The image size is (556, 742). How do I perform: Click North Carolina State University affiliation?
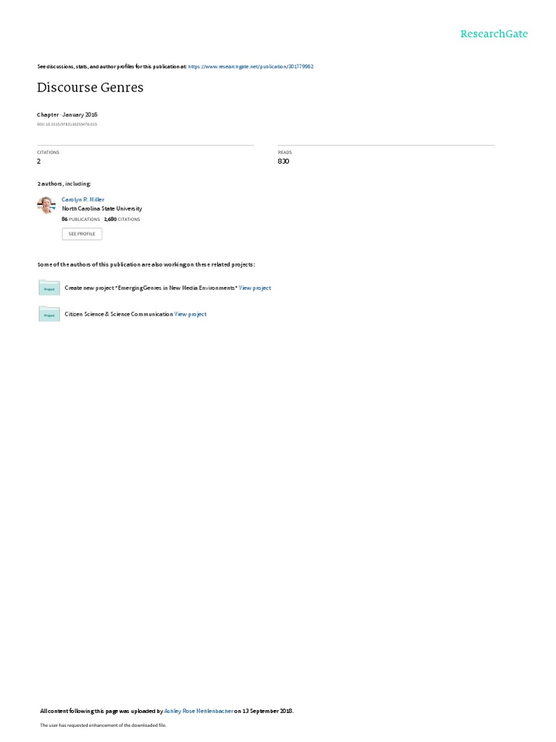tap(102, 209)
